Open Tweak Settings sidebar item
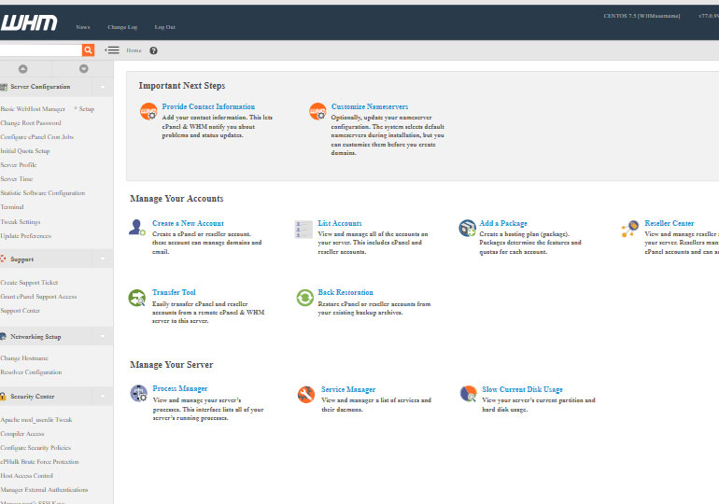The height and width of the screenshot is (504, 719). pyautogui.click(x=21, y=222)
